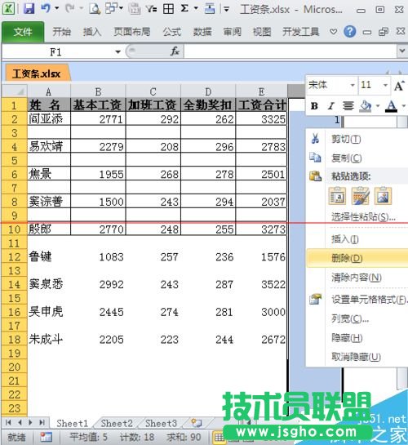Select 列宽(C) in the context menu
The image size is (408, 445).
click(350, 318)
